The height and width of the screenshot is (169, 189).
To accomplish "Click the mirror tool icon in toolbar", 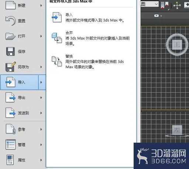I will (x=165, y=5).
